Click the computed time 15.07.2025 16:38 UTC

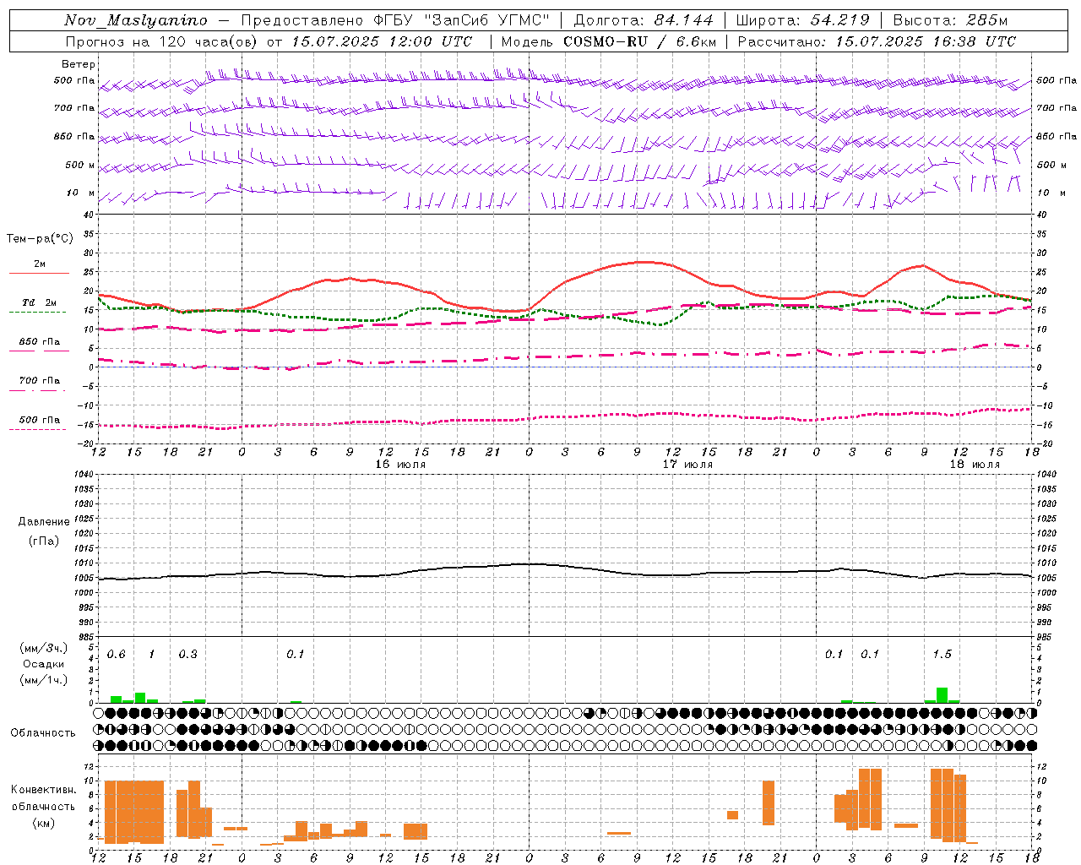click(926, 41)
